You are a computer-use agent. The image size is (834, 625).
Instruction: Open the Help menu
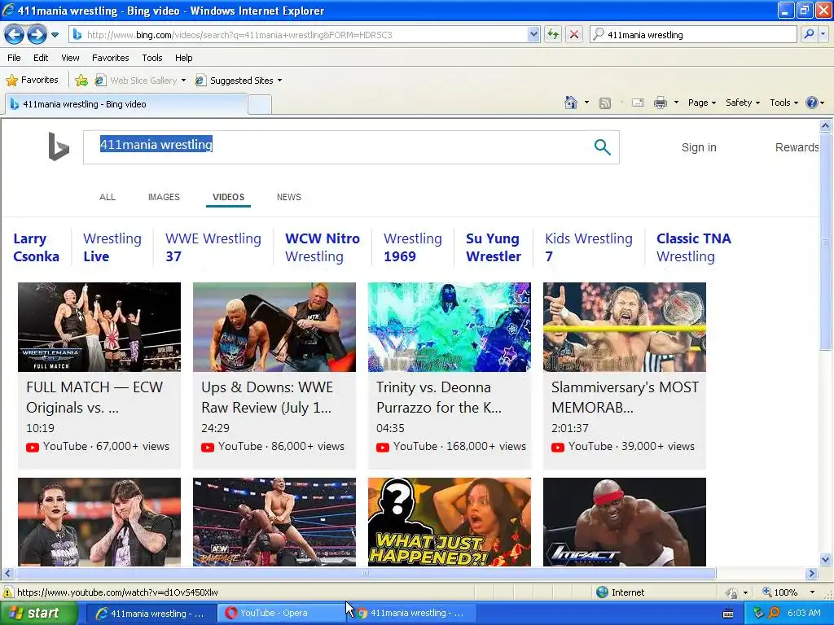coord(183,58)
